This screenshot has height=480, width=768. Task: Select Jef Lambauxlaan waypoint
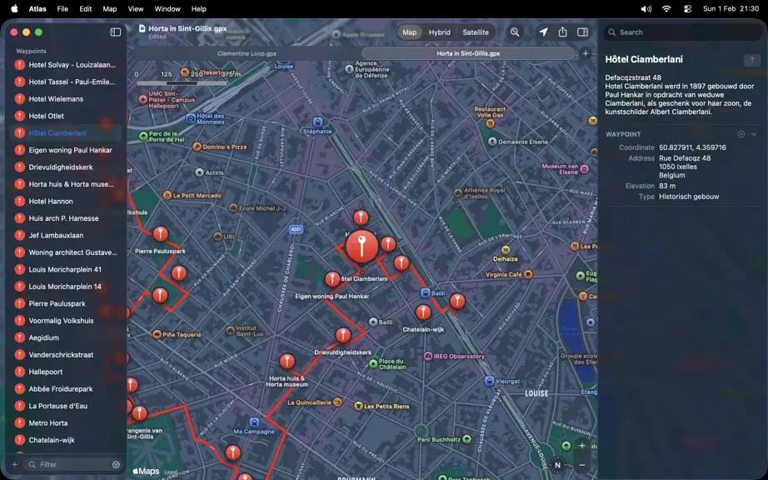tap(66, 236)
